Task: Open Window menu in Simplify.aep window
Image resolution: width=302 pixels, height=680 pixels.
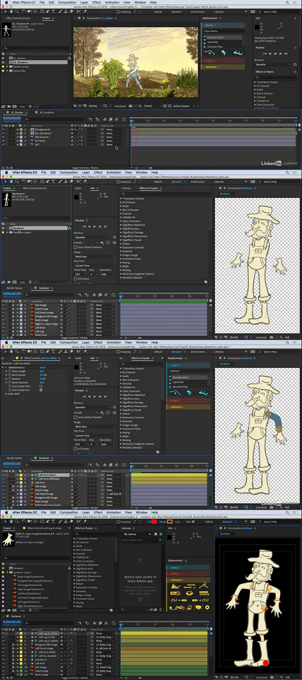Action: click(x=141, y=512)
